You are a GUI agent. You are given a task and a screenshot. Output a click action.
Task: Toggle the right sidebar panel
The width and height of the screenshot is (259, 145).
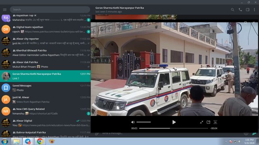click(x=248, y=10)
